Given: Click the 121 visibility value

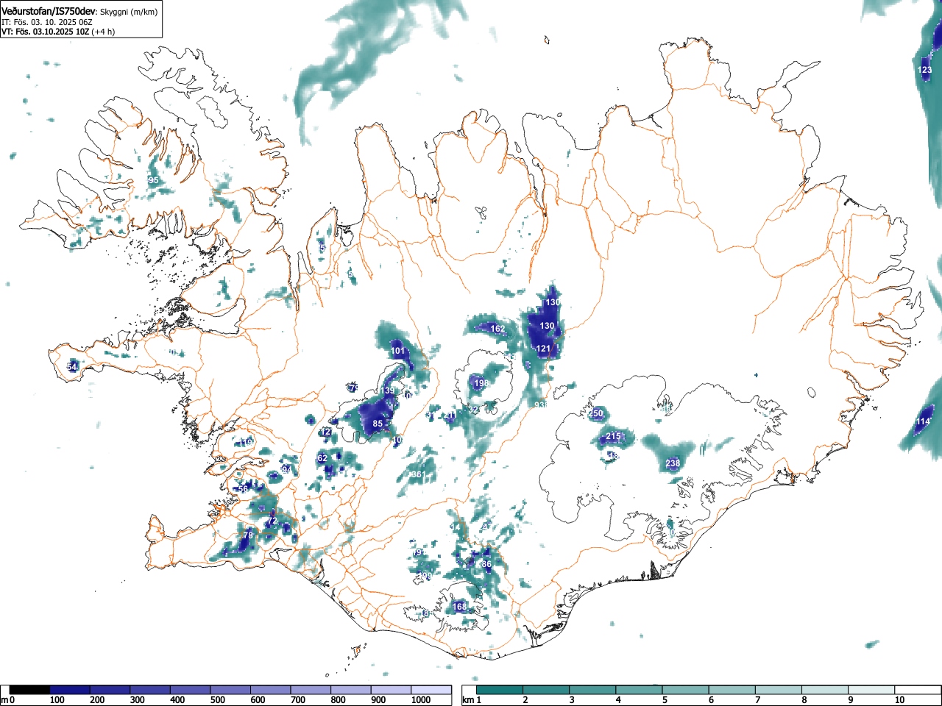Looking at the screenshot, I should point(543,349).
